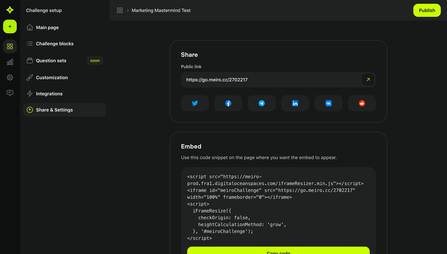
Task: Open the dashboard grid icon in the far-left rail
Action: point(10,46)
